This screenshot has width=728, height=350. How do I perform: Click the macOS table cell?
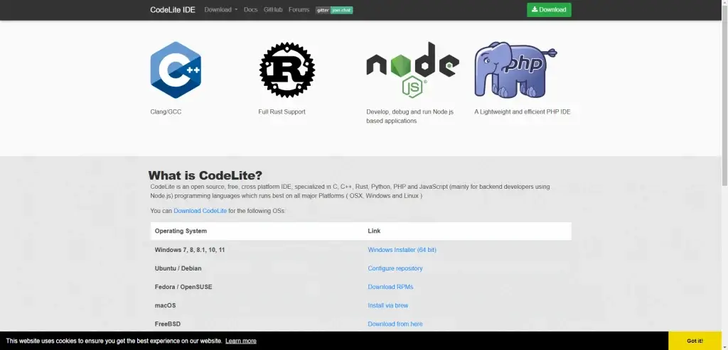coord(165,305)
